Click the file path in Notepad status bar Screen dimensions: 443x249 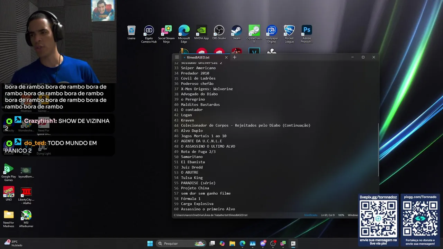210,215
